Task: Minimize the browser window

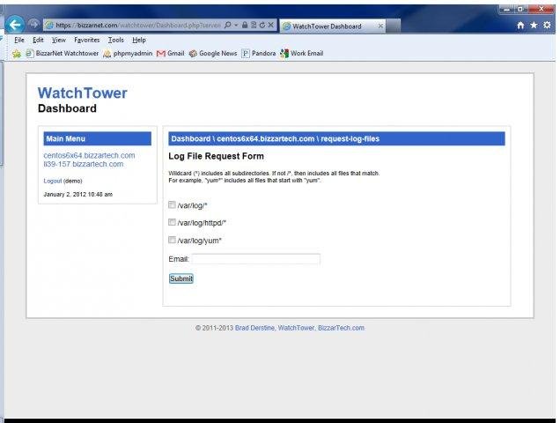Action: tap(507, 10)
